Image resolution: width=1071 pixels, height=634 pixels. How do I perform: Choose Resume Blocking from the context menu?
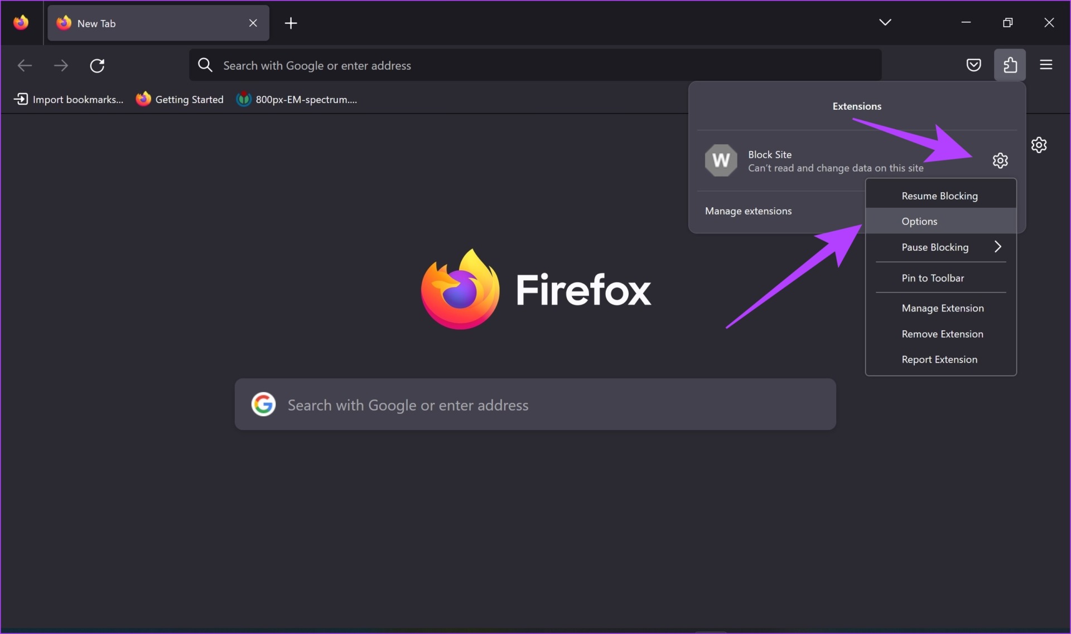click(x=940, y=196)
